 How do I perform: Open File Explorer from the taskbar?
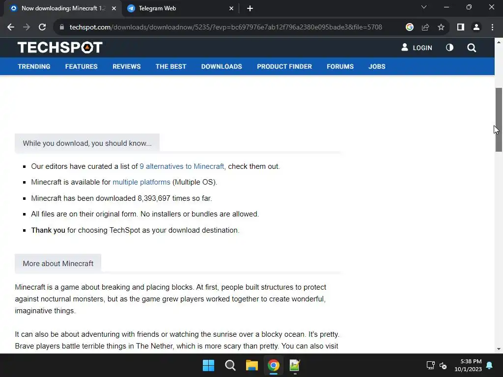coord(252,365)
